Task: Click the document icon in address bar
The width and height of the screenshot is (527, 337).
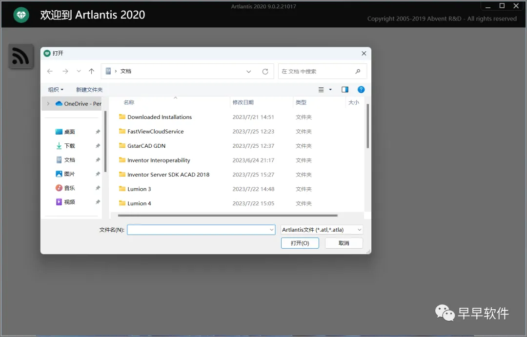Action: click(x=108, y=71)
